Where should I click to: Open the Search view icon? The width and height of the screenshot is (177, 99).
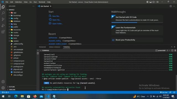(3, 13)
